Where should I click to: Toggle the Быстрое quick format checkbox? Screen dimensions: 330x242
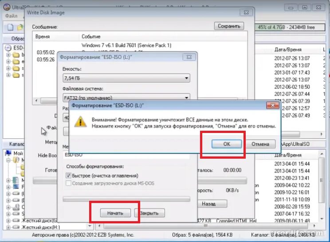(69, 176)
